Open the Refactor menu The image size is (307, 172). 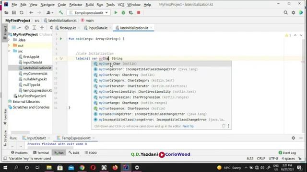coord(76,4)
